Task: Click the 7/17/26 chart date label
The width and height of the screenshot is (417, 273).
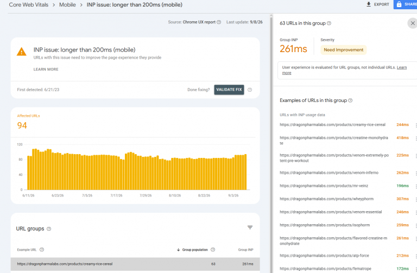Action: click(x=116, y=195)
